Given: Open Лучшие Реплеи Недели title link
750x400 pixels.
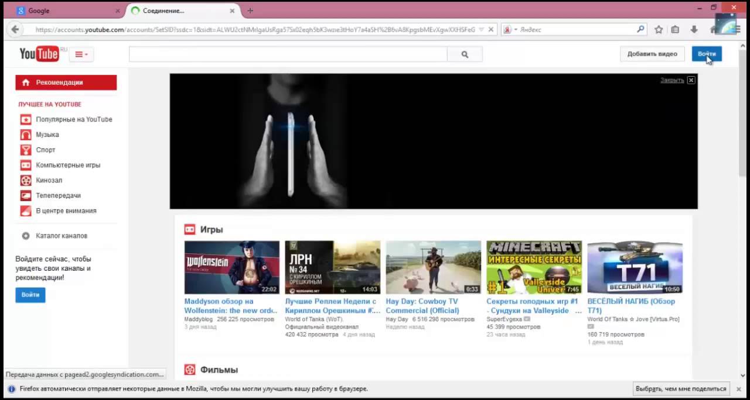Looking at the screenshot, I should pyautogui.click(x=333, y=306).
